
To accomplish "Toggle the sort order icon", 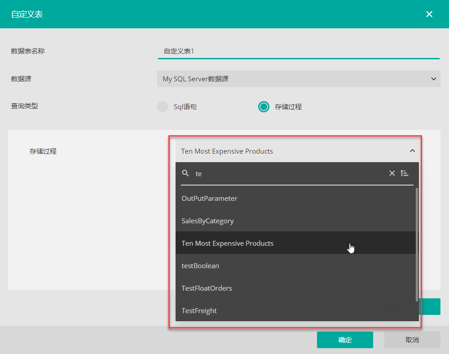I will 405,173.
